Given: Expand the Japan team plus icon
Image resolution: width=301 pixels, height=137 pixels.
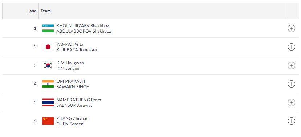Looking at the screenshot, I should [292, 47].
